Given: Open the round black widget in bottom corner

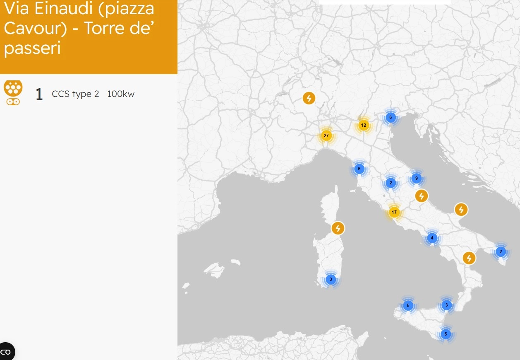Looking at the screenshot, I should pos(6,352).
